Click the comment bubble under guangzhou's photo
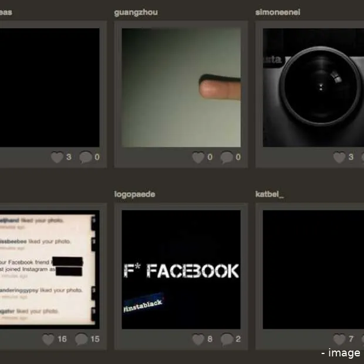This screenshot has width=364, height=364. (227, 157)
